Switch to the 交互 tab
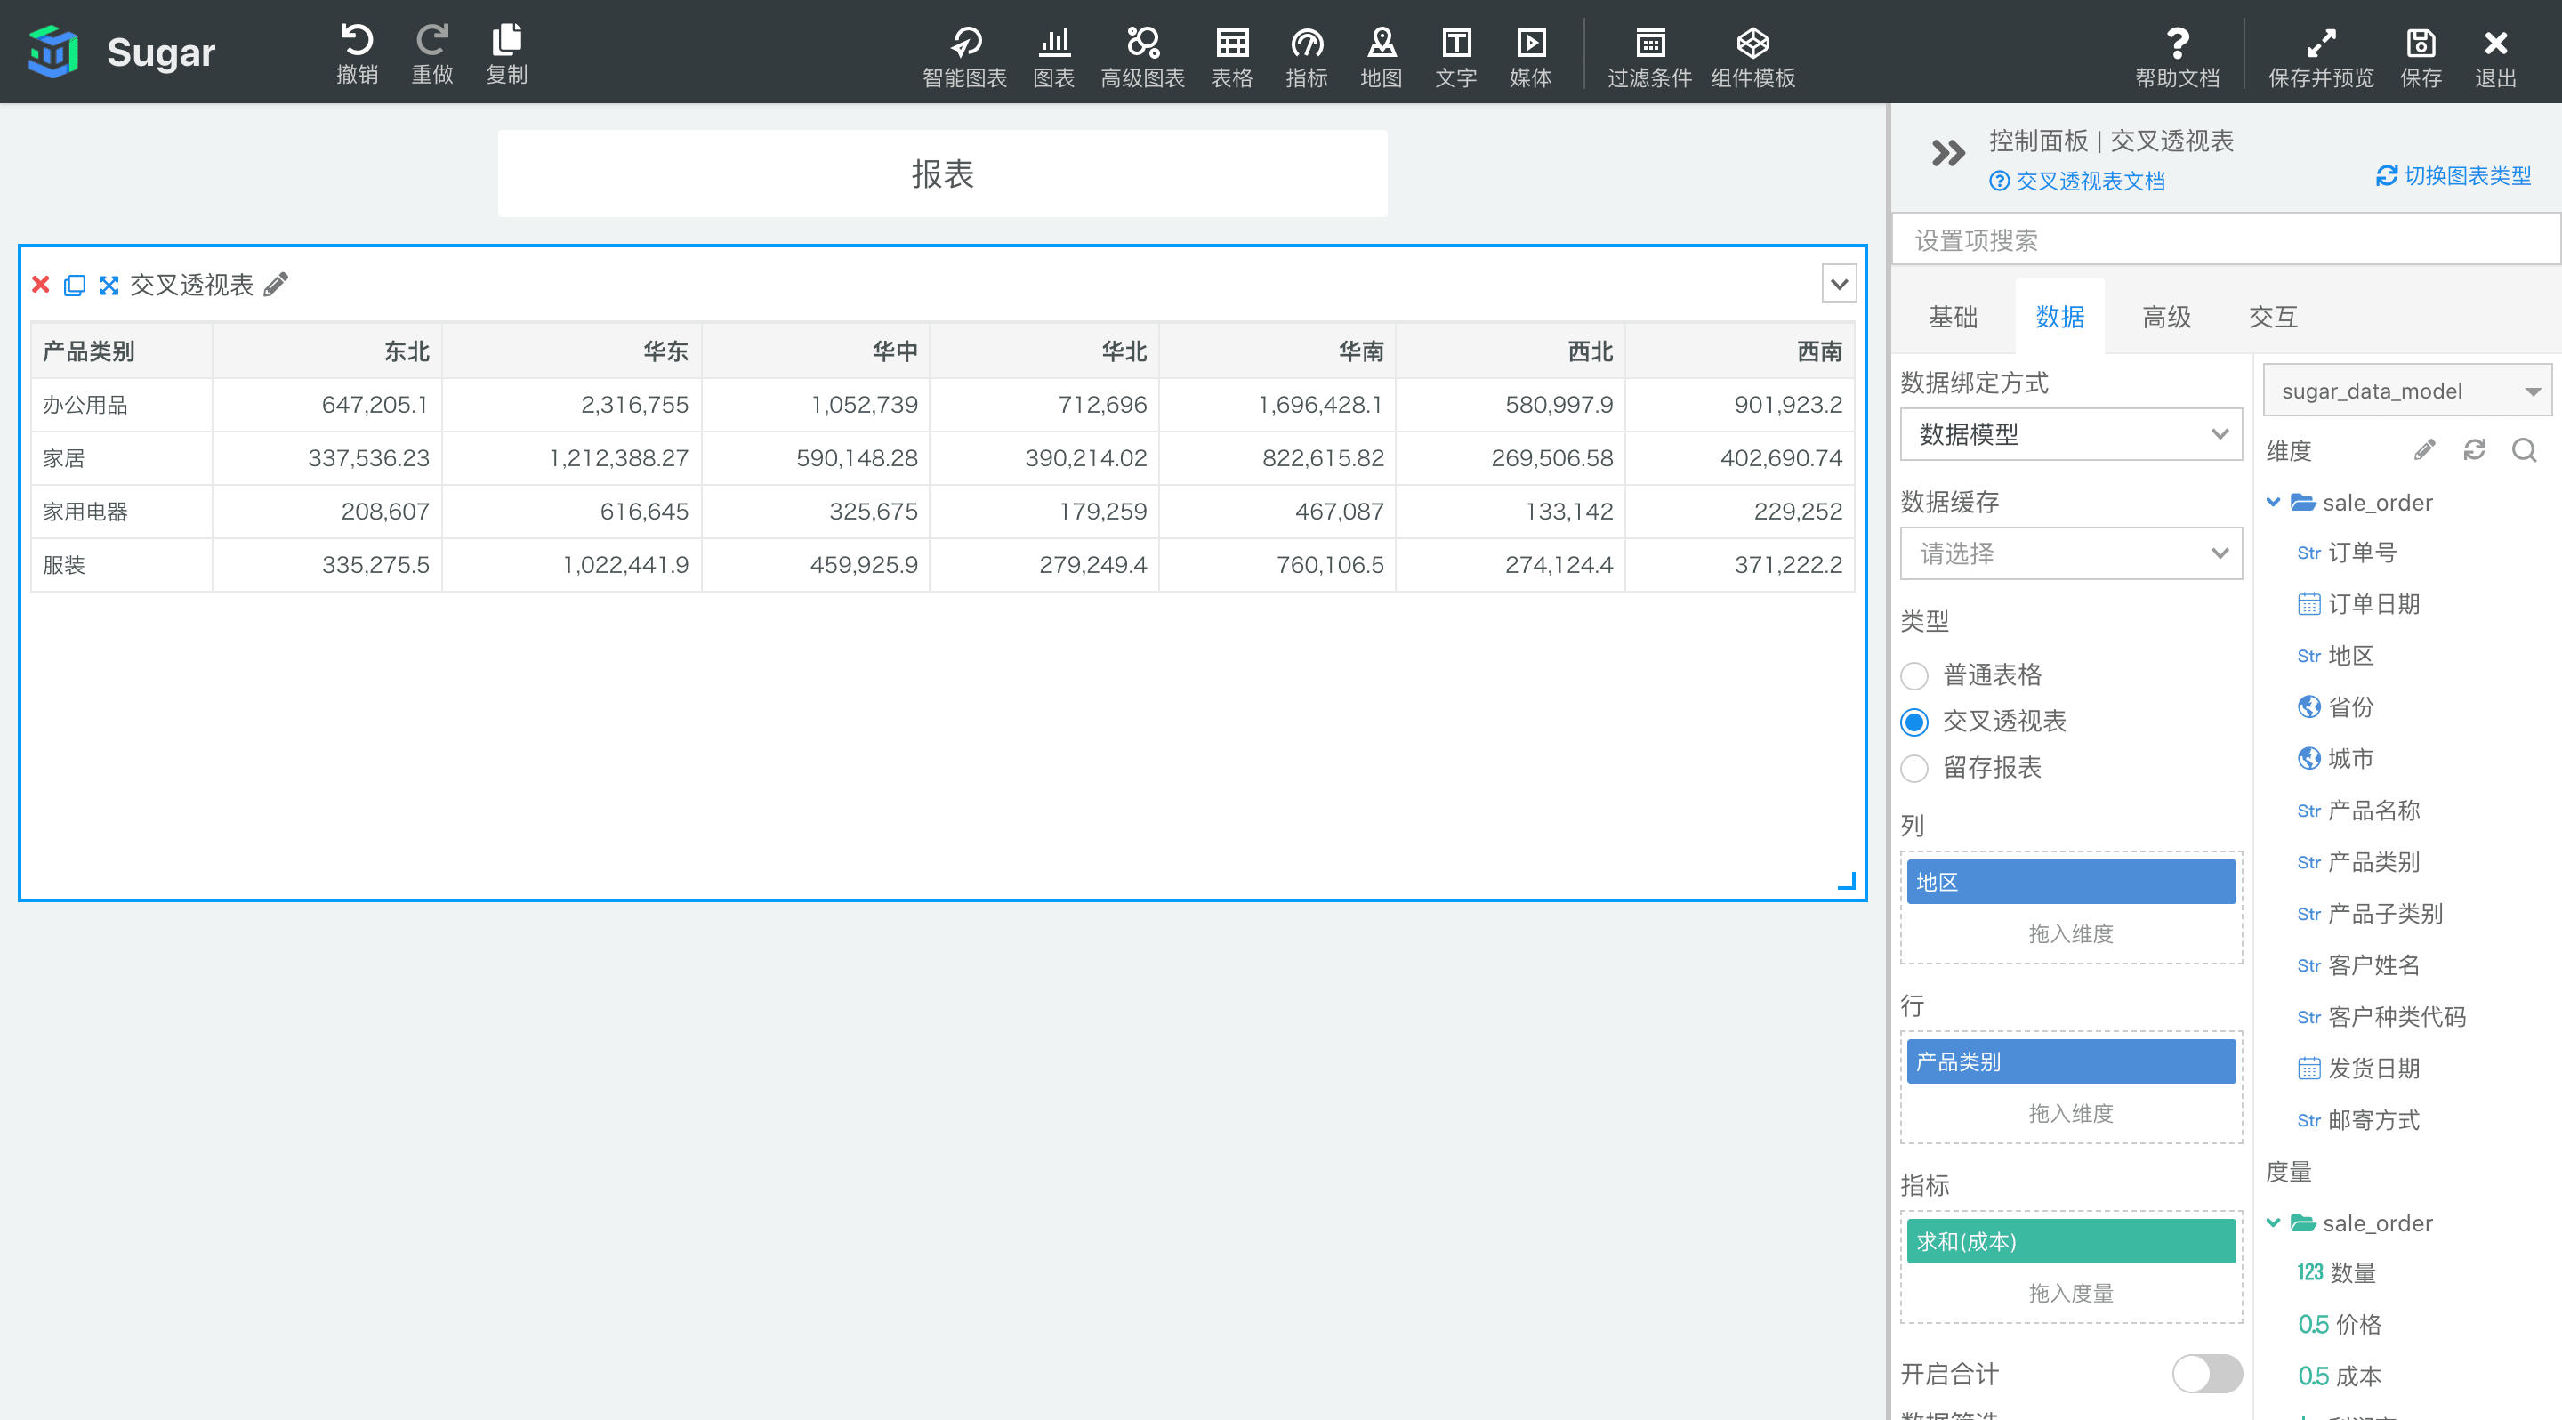 2273,318
